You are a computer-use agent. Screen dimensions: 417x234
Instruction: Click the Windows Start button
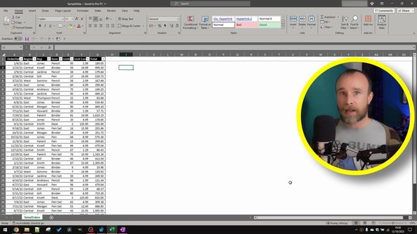[x=5, y=229]
